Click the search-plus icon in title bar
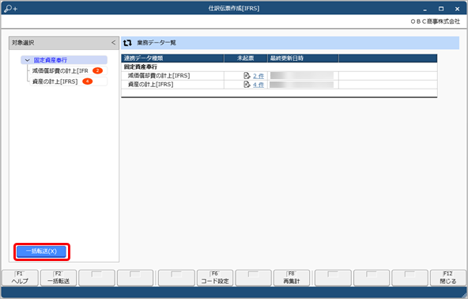Image resolution: width=468 pixels, height=299 pixels. pyautogui.click(x=11, y=9)
